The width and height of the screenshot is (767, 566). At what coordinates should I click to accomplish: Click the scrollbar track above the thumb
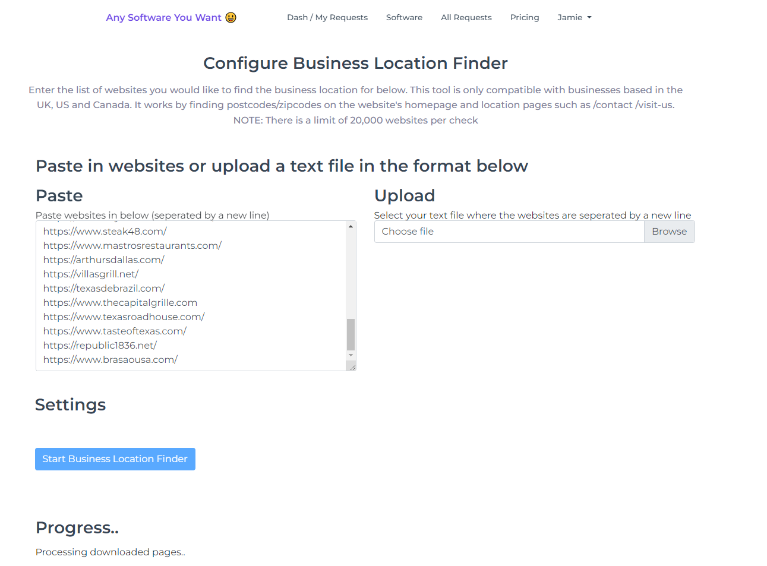[x=351, y=274]
